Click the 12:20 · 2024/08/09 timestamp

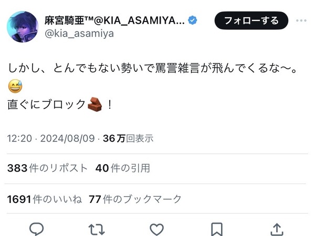click(51, 138)
